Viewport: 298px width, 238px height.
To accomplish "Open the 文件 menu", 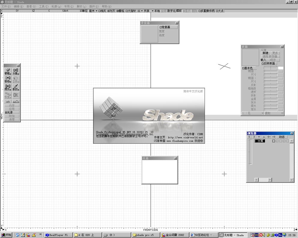I will (x=6, y=7).
